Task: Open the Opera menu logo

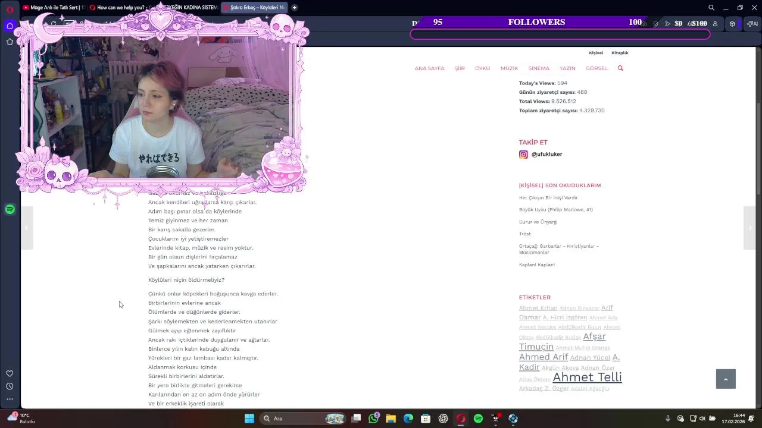Action: (10, 8)
